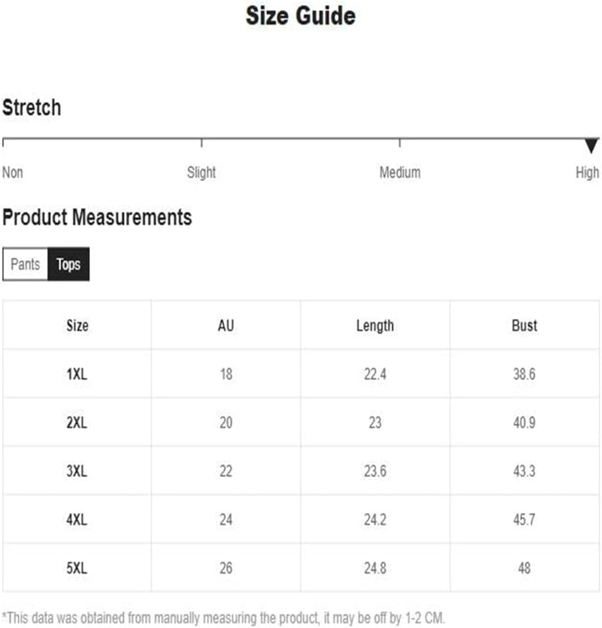Select the 4XL size row label

[x=76, y=520]
